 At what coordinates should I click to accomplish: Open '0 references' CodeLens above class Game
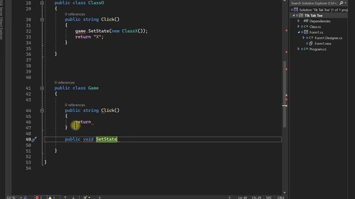[x=64, y=82]
